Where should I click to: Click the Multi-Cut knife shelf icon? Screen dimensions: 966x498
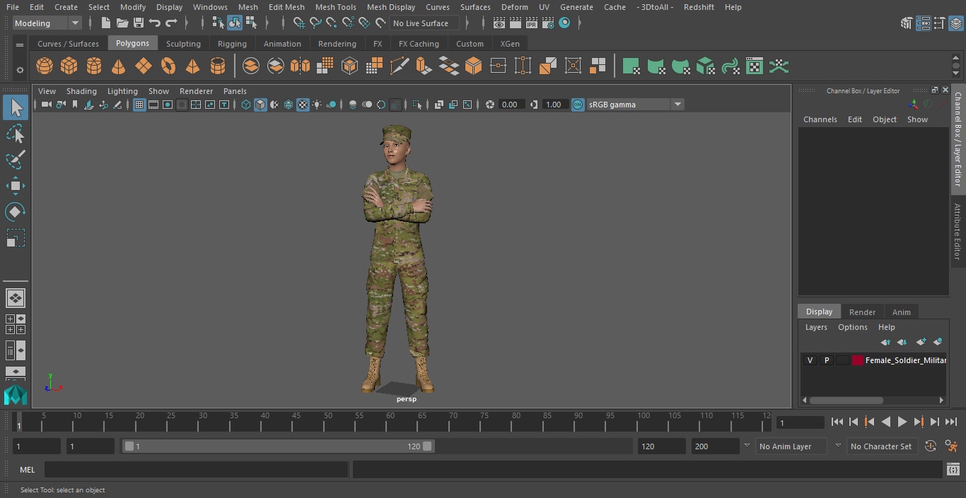tap(400, 66)
